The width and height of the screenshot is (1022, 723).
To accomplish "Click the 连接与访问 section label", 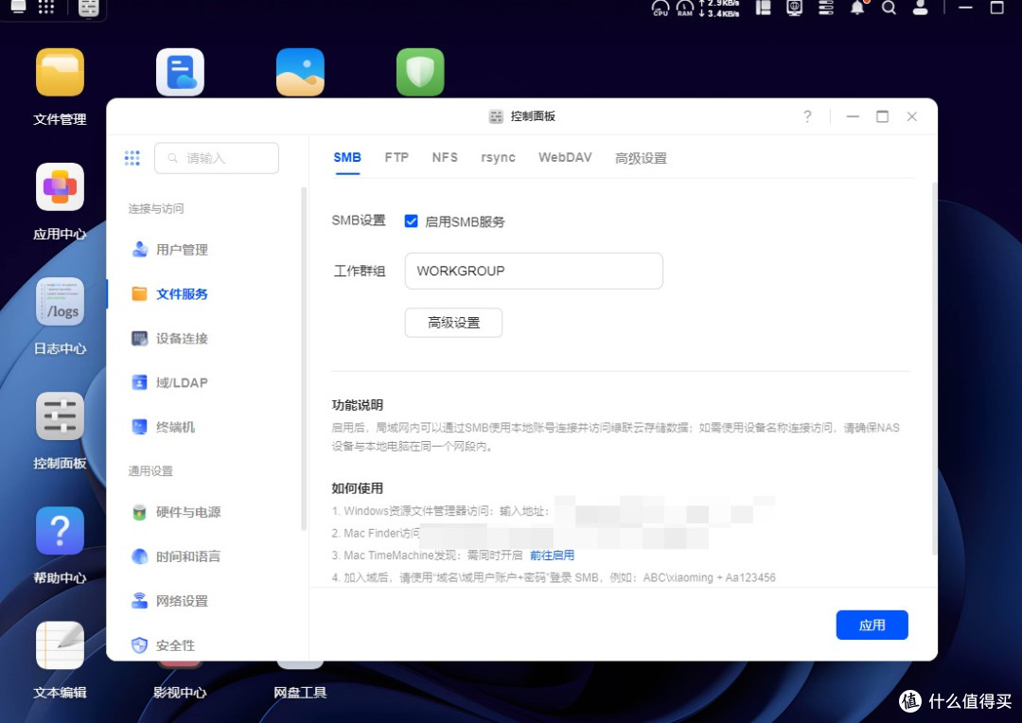I will pos(156,208).
